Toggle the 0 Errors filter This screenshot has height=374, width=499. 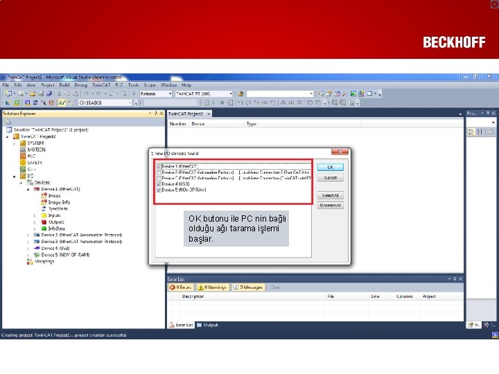tap(181, 287)
